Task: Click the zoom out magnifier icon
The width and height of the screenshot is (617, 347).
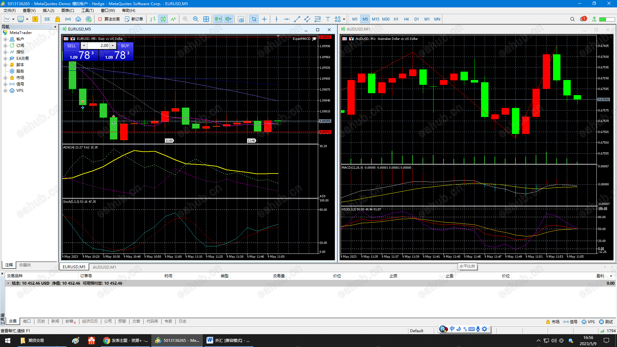Action: (x=196, y=19)
